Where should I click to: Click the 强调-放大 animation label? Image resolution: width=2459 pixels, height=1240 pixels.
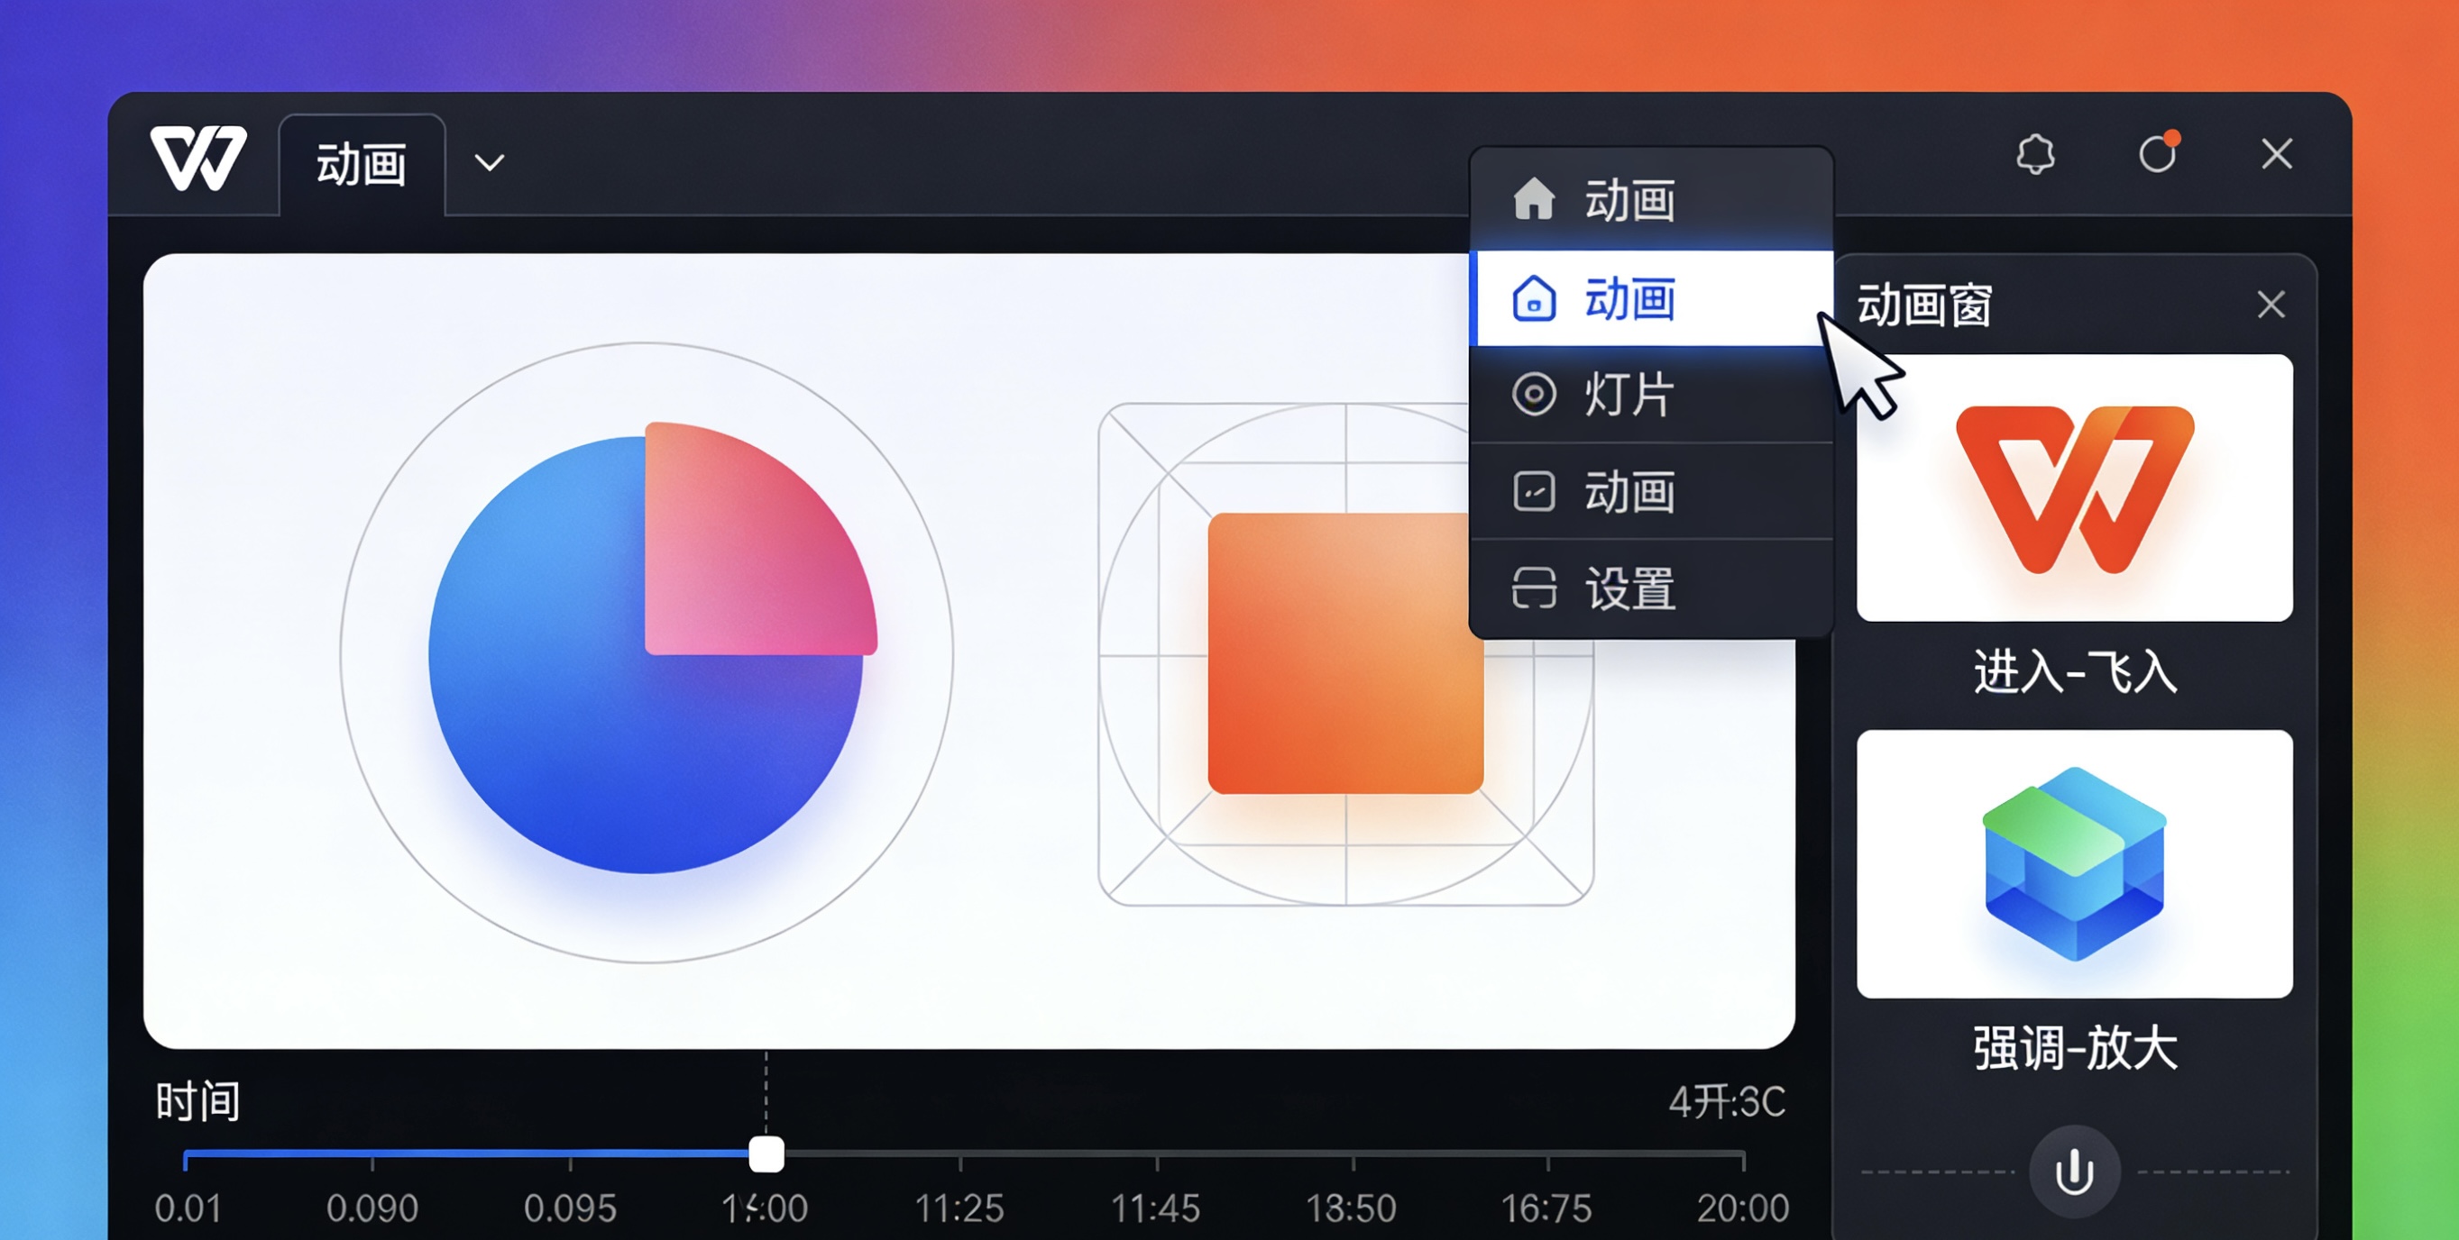tap(2073, 1049)
